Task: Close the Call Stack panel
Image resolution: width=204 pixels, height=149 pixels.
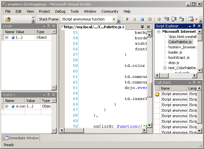Action: (199, 82)
